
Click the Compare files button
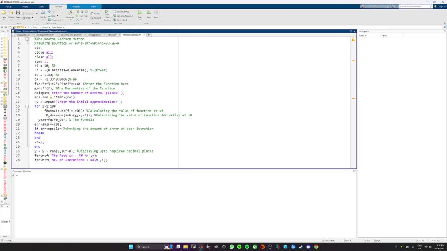point(29,14)
